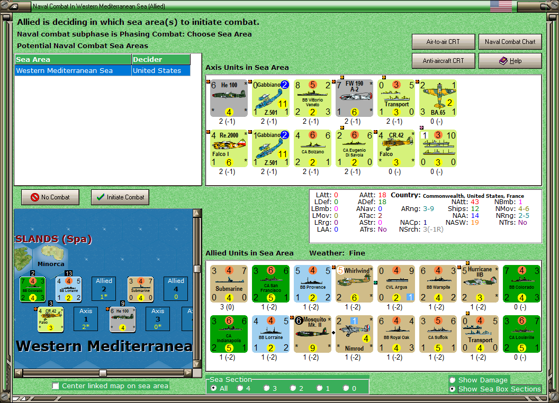Click the map's vertical scrollbar up arrow
Screen dimensions: 559x403
(x=197, y=213)
